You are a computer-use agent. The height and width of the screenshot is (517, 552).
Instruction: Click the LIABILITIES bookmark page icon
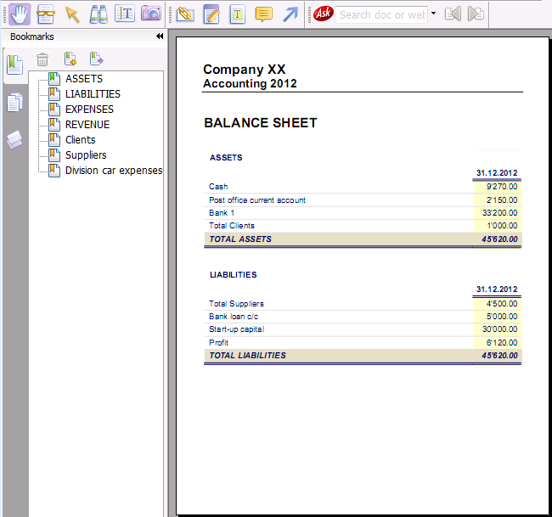(x=54, y=94)
